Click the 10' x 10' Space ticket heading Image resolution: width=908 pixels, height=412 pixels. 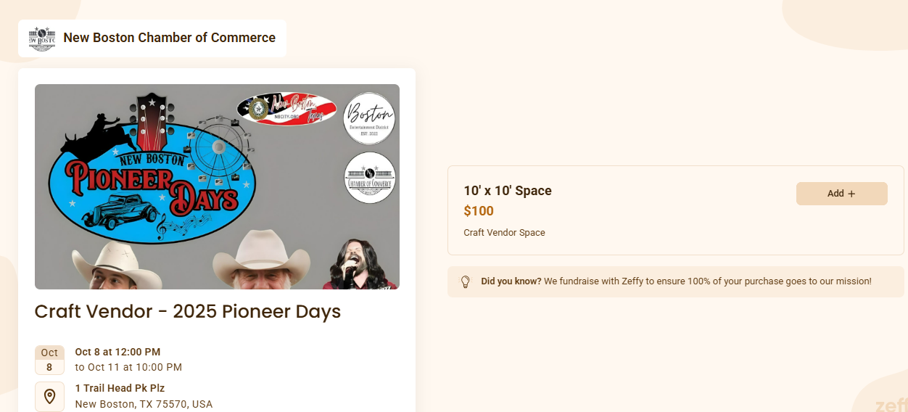click(x=508, y=191)
